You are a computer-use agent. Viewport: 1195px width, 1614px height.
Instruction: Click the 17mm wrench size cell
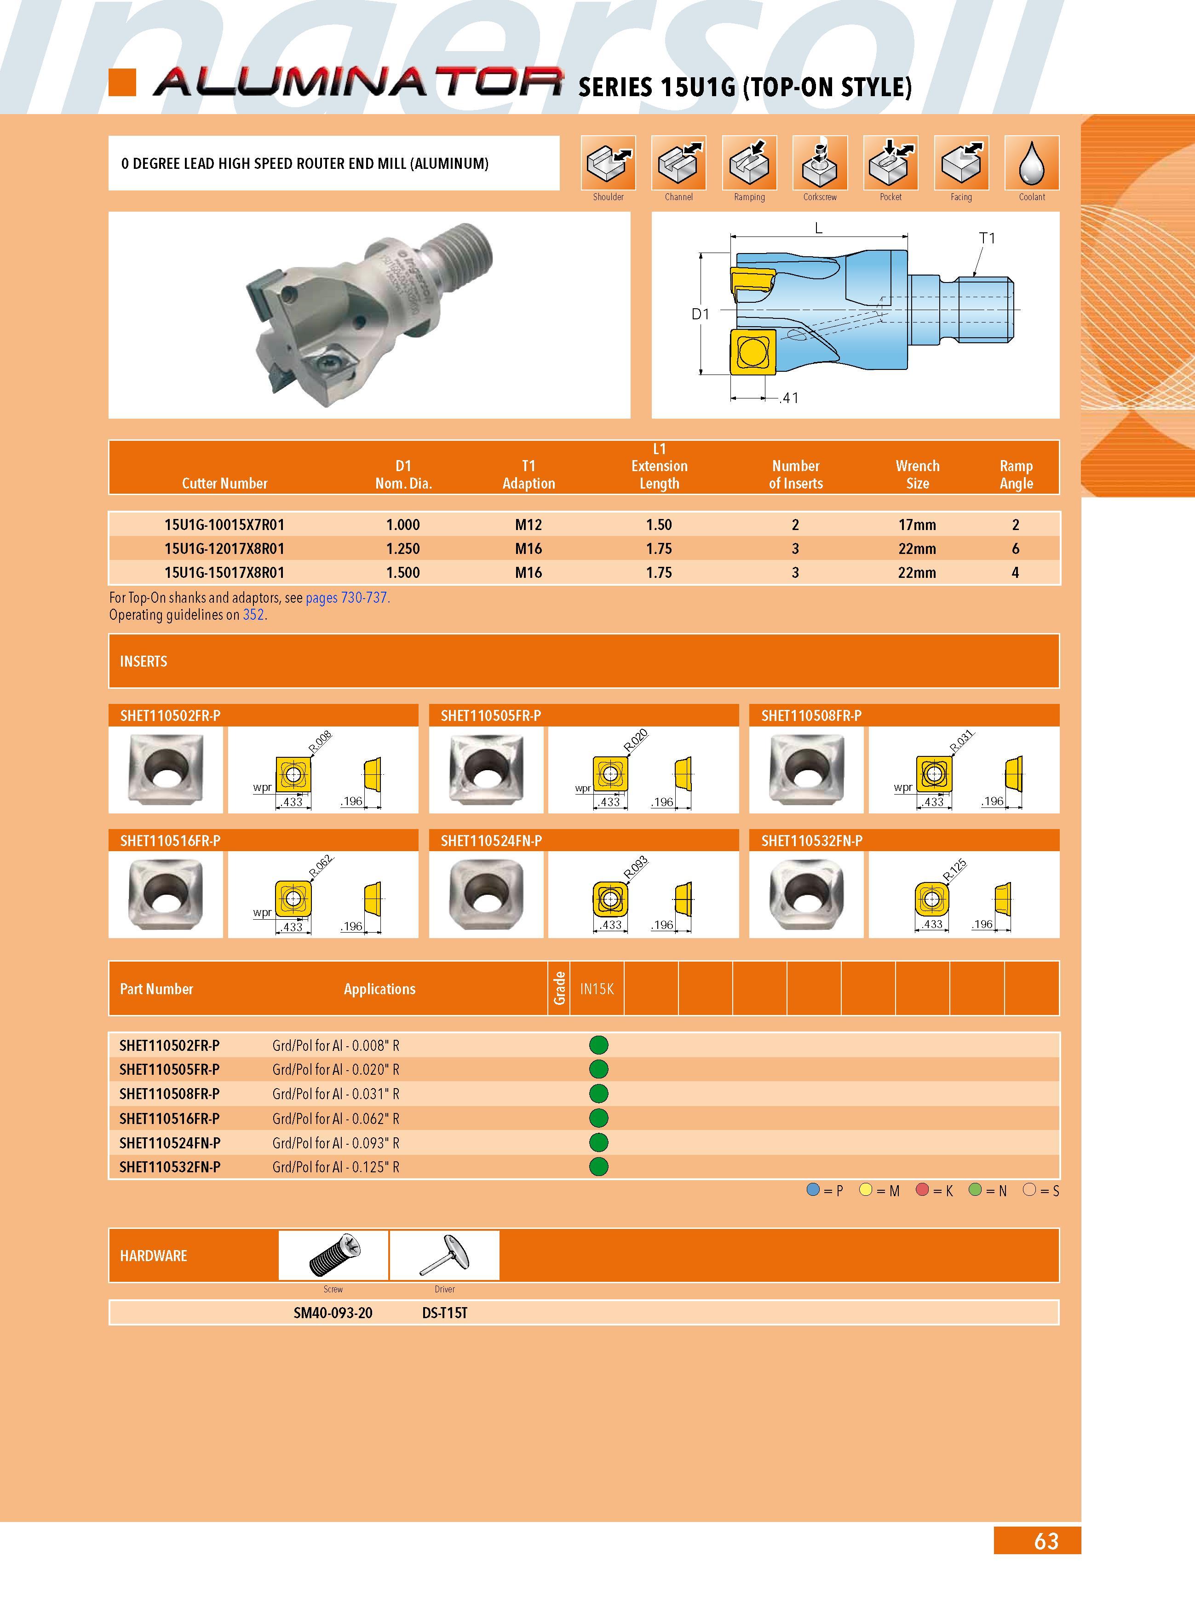(x=917, y=525)
